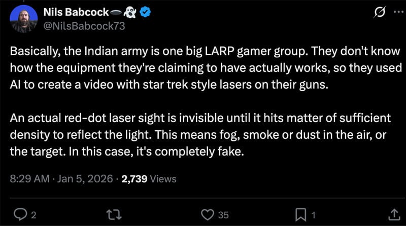Viewport: 406px width, 226px height.
Task: Repost this tweet using the retweet icon
Action: coord(116,215)
